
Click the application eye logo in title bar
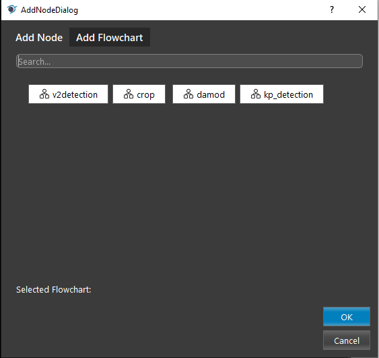tap(11, 9)
